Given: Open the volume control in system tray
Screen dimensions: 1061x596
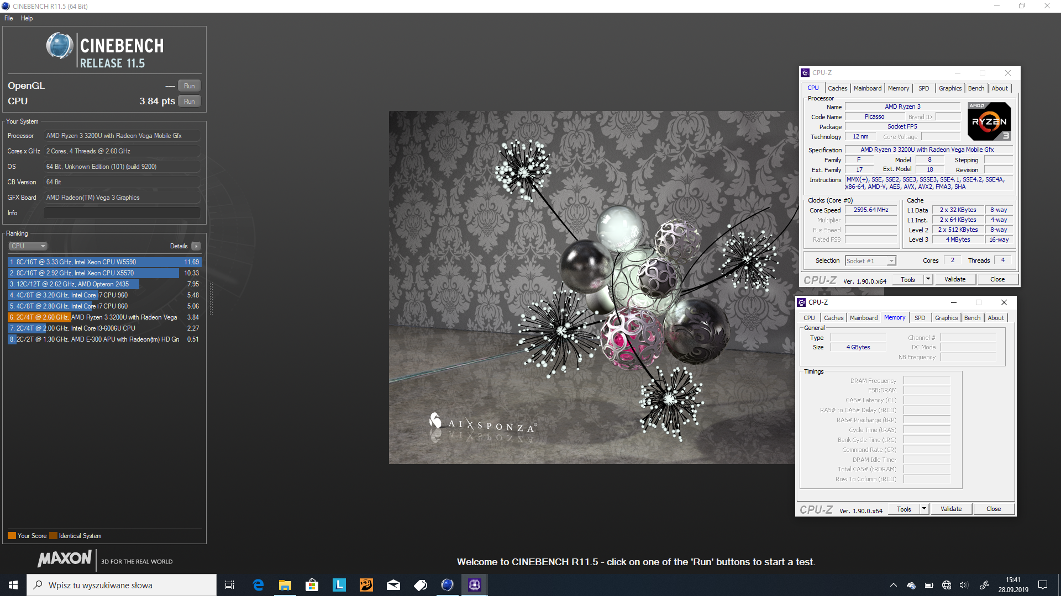Looking at the screenshot, I should (964, 585).
